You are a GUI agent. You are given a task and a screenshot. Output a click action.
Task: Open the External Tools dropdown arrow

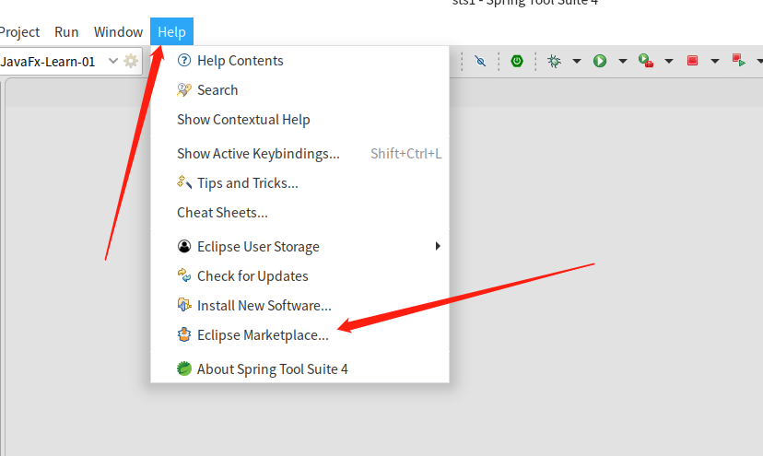[669, 61]
